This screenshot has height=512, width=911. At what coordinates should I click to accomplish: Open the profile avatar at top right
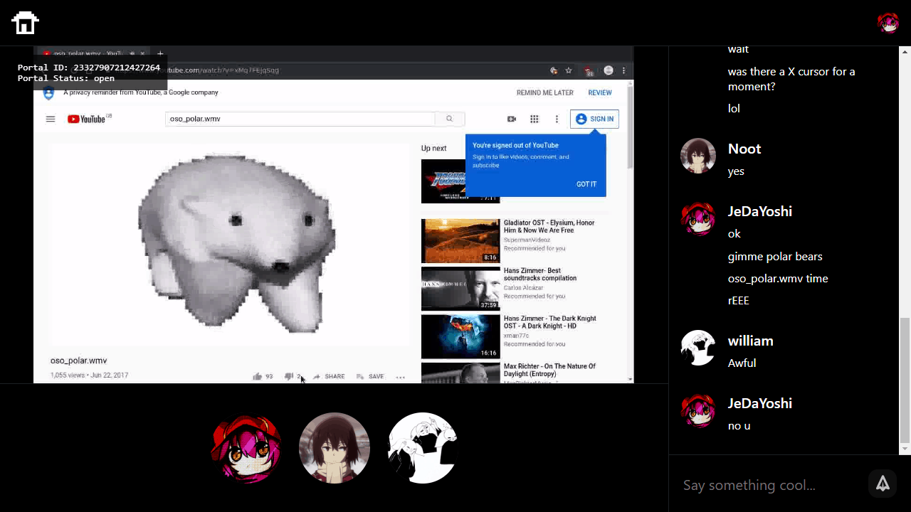[x=888, y=23]
